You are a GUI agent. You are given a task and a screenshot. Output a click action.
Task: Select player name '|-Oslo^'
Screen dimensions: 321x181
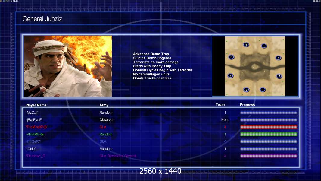click(31, 149)
